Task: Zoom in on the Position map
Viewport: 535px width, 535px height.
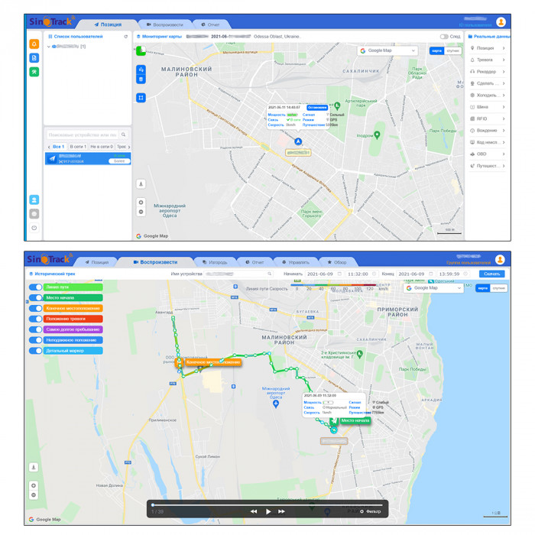Action: pos(141,203)
